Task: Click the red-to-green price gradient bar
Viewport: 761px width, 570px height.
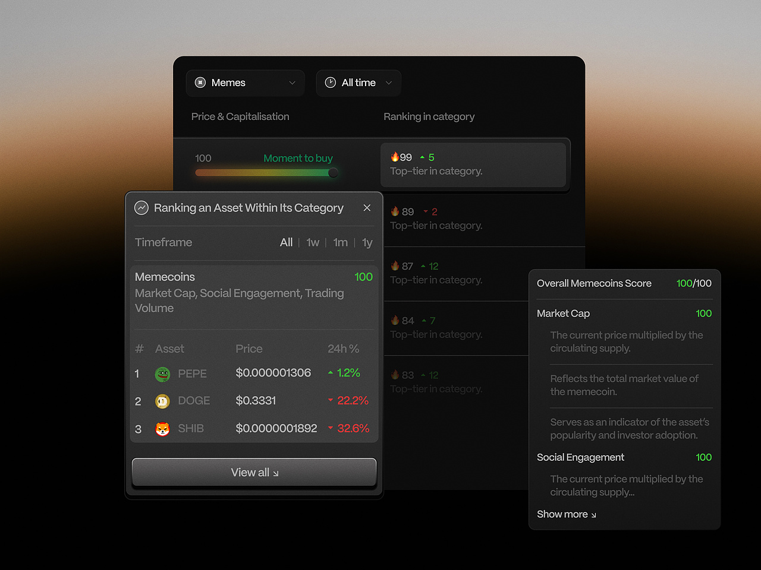Action: click(264, 173)
